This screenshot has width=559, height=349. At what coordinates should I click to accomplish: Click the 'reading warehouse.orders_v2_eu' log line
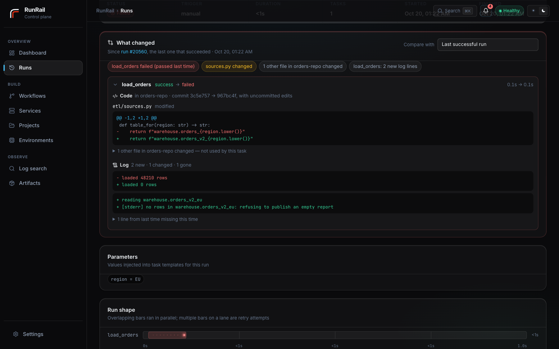(x=159, y=200)
